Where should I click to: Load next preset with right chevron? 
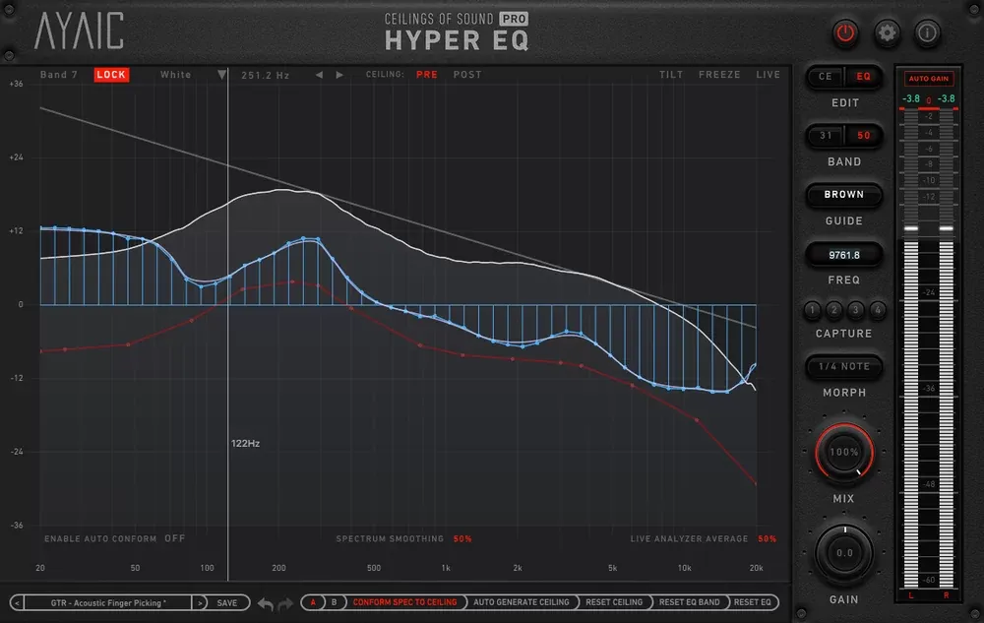200,603
